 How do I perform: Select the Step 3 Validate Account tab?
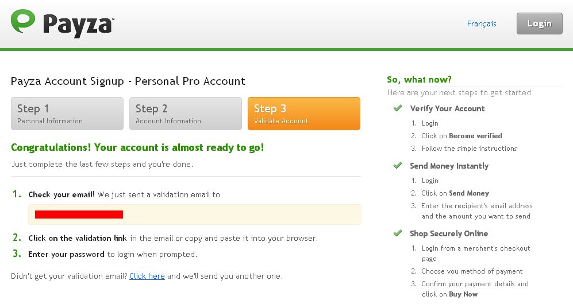coord(304,114)
